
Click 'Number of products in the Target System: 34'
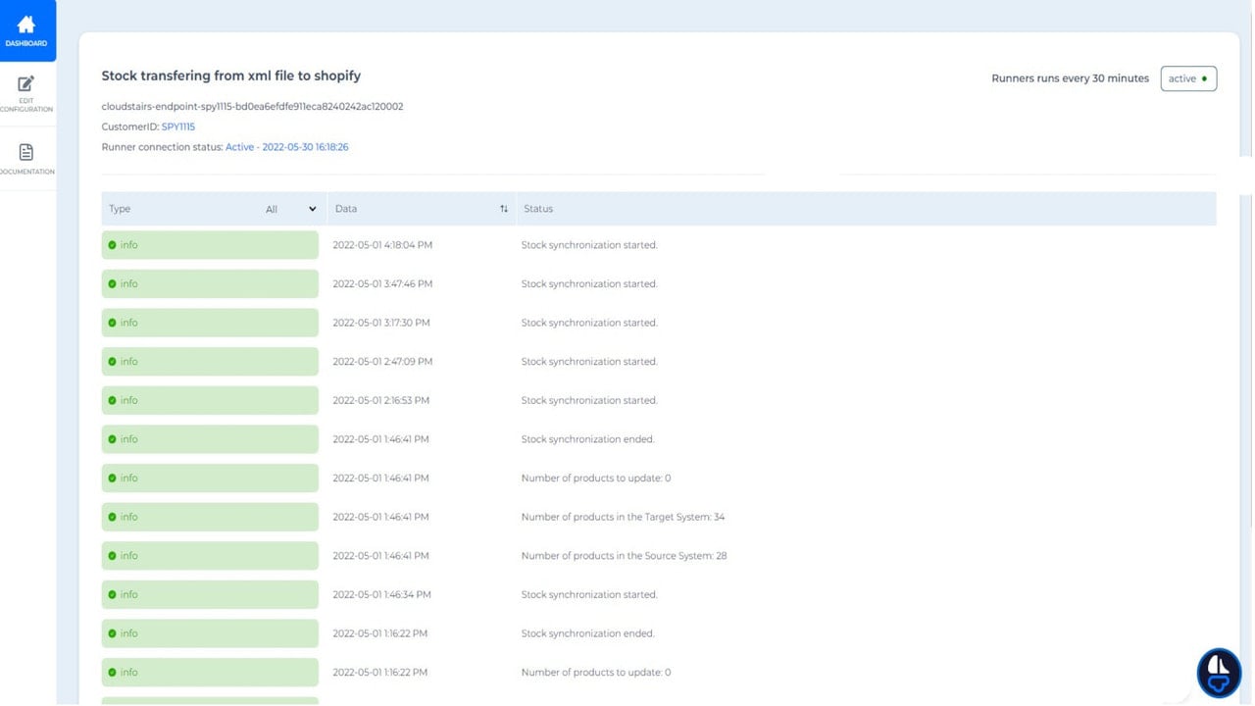(x=623, y=517)
